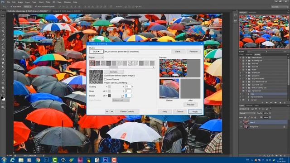Select the Dodge tool
Screen dimensions: 290x163
tap(3, 67)
